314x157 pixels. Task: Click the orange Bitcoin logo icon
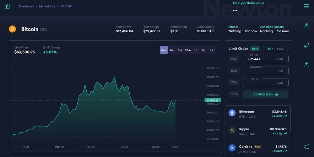click(x=13, y=29)
